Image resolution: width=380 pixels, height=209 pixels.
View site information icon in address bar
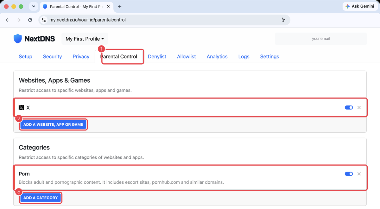click(44, 20)
